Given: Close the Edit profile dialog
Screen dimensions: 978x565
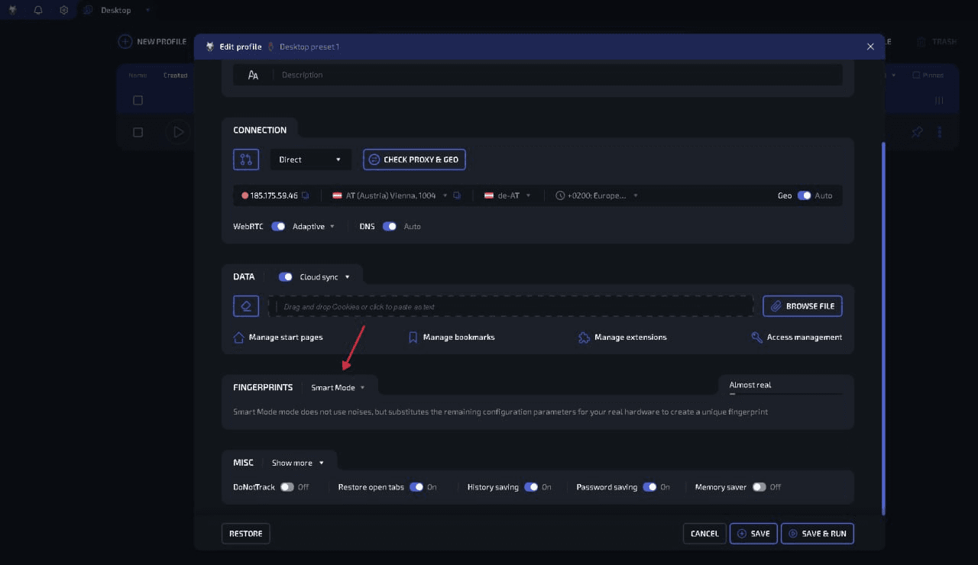Looking at the screenshot, I should pyautogui.click(x=870, y=47).
